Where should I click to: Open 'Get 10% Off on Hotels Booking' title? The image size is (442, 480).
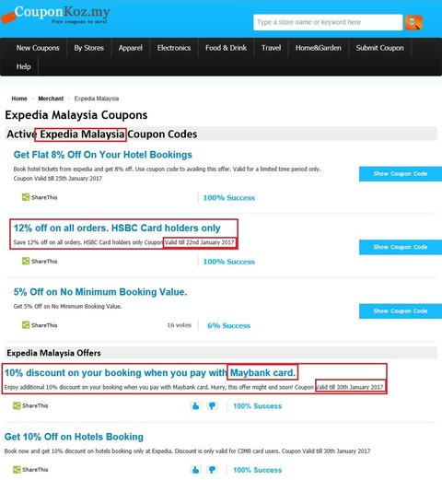74,437
